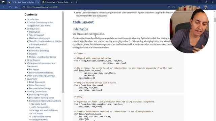
Task: Switch to the PEP 8 Style Guide tab
Action: coord(23,2)
